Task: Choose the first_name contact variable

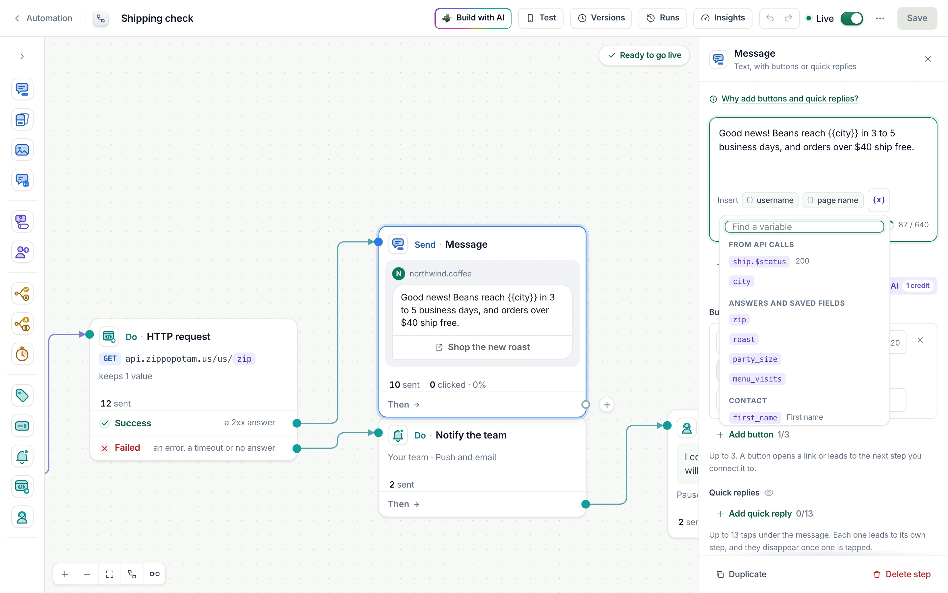Action: 755,418
